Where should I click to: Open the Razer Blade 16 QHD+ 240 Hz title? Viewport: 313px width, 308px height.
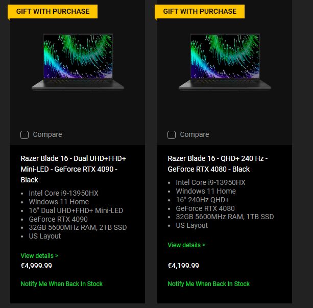coord(218,163)
